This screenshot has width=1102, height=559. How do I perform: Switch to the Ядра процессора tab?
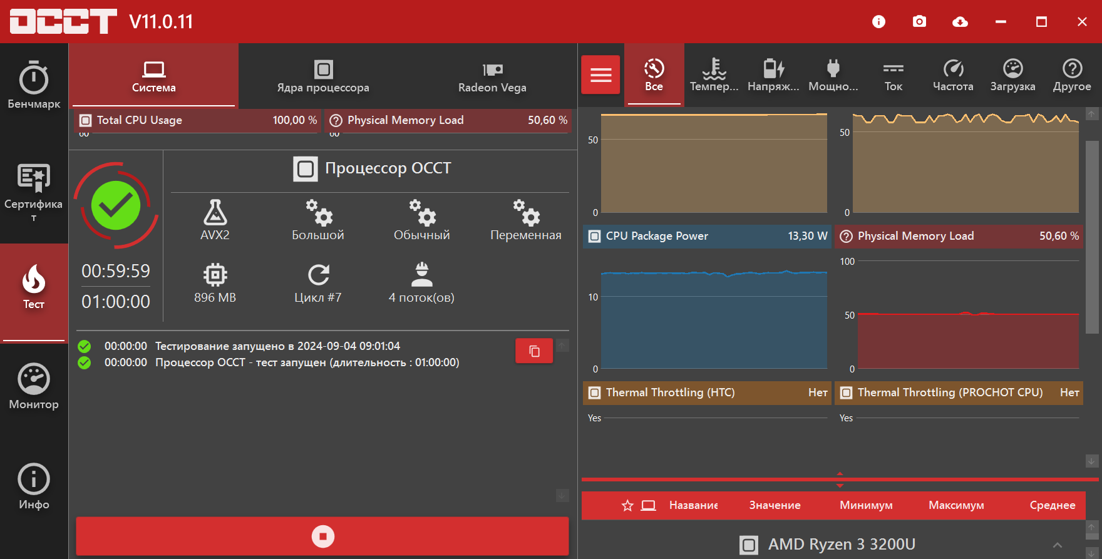(323, 76)
